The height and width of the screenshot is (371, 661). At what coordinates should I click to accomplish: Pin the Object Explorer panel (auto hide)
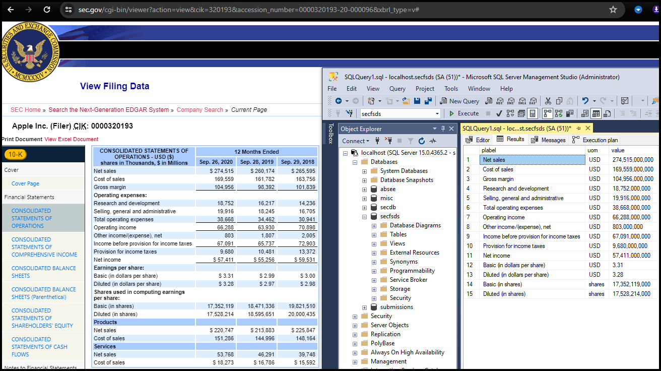click(x=443, y=129)
